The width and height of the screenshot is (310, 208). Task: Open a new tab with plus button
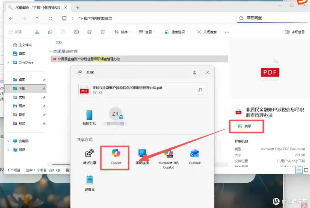point(77,8)
